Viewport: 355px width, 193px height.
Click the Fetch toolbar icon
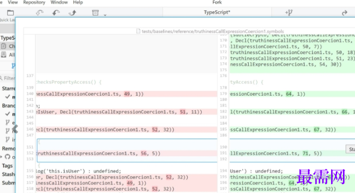coord(40,12)
